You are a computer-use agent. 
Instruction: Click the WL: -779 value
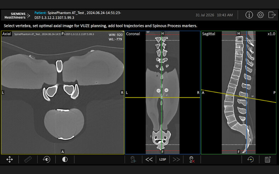[115, 39]
